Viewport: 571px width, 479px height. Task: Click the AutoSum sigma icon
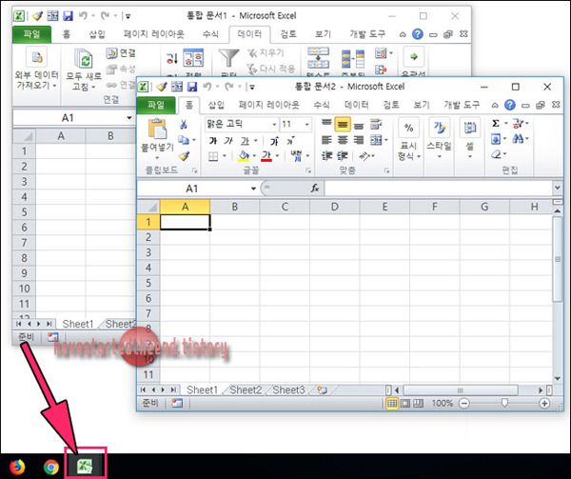(x=495, y=124)
